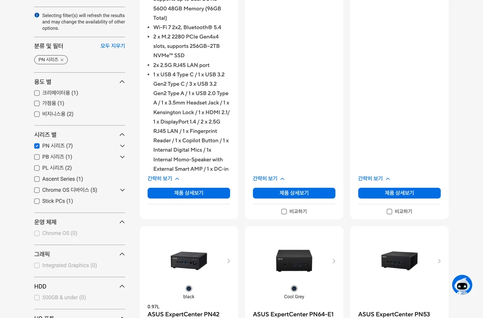483x318 pixels.
Task: Expand the PB 시리즈 sub-options chevron
Action: [x=122, y=157]
